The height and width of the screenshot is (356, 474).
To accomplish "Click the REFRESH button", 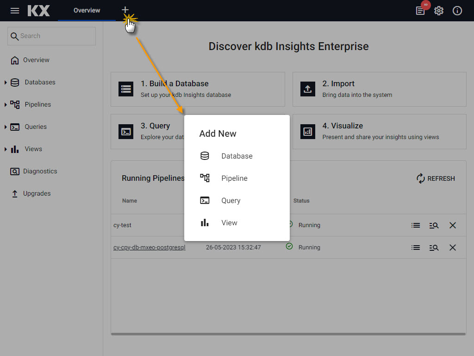I will 436,178.
